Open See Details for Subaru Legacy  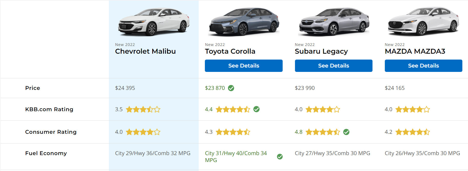333,66
